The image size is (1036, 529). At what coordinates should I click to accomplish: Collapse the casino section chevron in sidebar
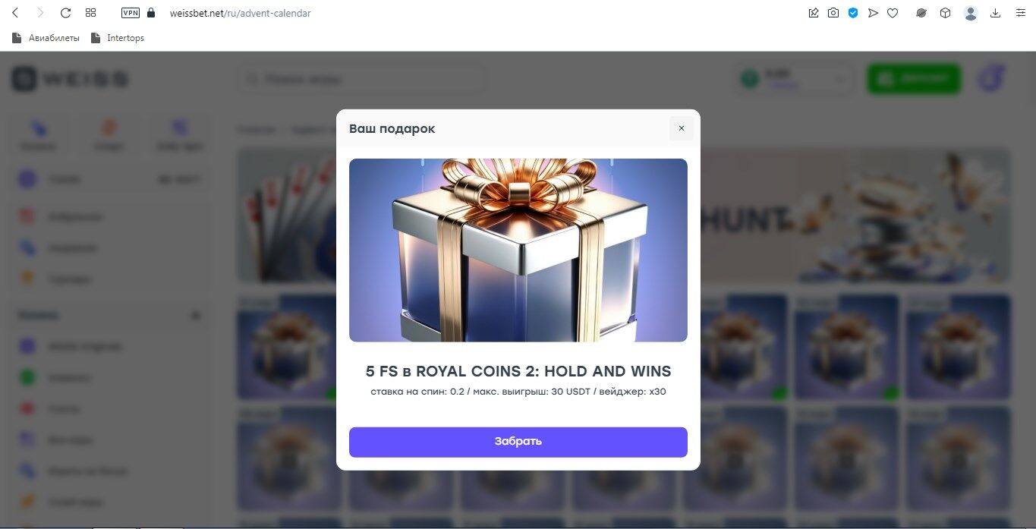(195, 315)
